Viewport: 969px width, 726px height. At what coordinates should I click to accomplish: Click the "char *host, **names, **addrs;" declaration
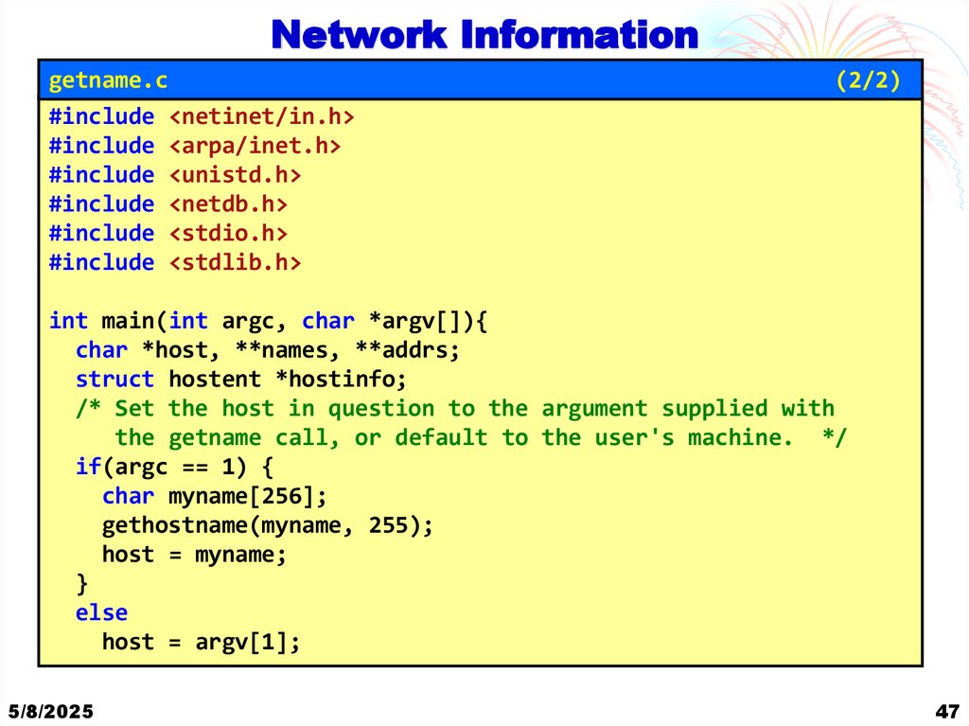pos(268,350)
